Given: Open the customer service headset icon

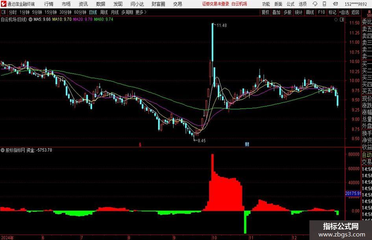Looking at the screenshot, I should [x=315, y=4].
